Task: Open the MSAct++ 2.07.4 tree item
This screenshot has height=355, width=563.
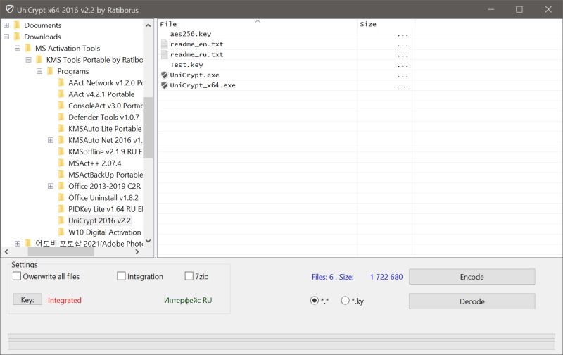Action: pyautogui.click(x=95, y=163)
